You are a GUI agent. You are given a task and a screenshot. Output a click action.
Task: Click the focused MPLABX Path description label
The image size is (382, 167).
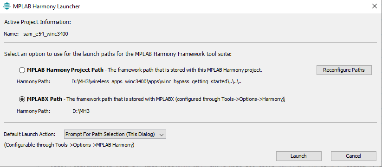(156, 99)
